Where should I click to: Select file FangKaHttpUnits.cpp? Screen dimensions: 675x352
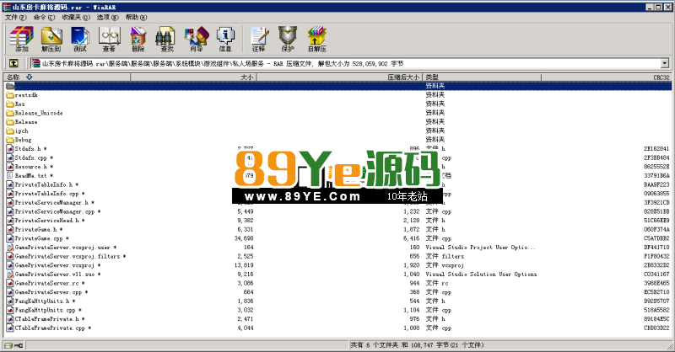tap(46, 310)
